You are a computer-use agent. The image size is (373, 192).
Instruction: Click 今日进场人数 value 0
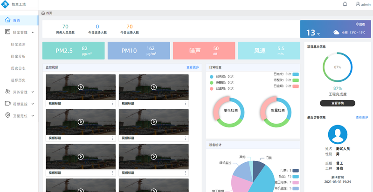97,26
